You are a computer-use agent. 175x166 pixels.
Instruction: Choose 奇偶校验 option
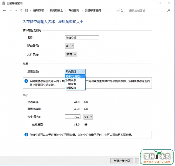[75, 88]
